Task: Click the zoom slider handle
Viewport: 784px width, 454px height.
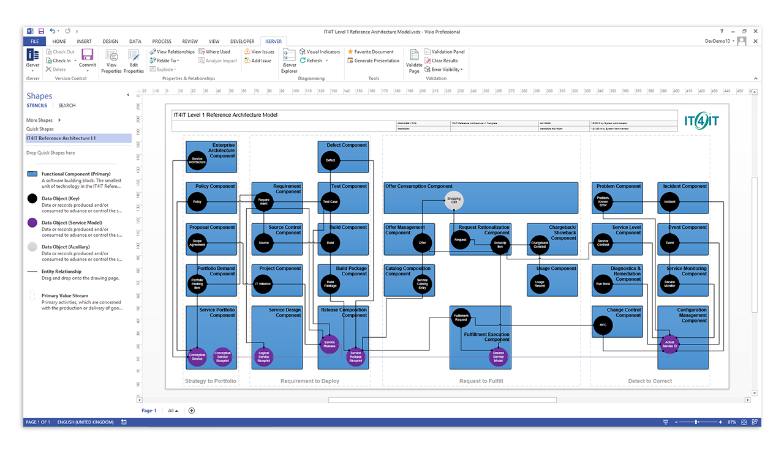Action: (696, 422)
